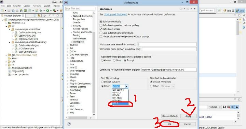Click the Clear Log icon in LogCat
This screenshot has width=246, height=129.
click(x=229, y=107)
